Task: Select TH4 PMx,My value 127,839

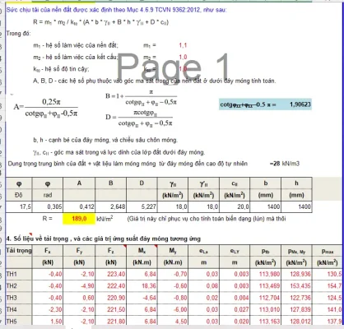Action: click(x=296, y=309)
